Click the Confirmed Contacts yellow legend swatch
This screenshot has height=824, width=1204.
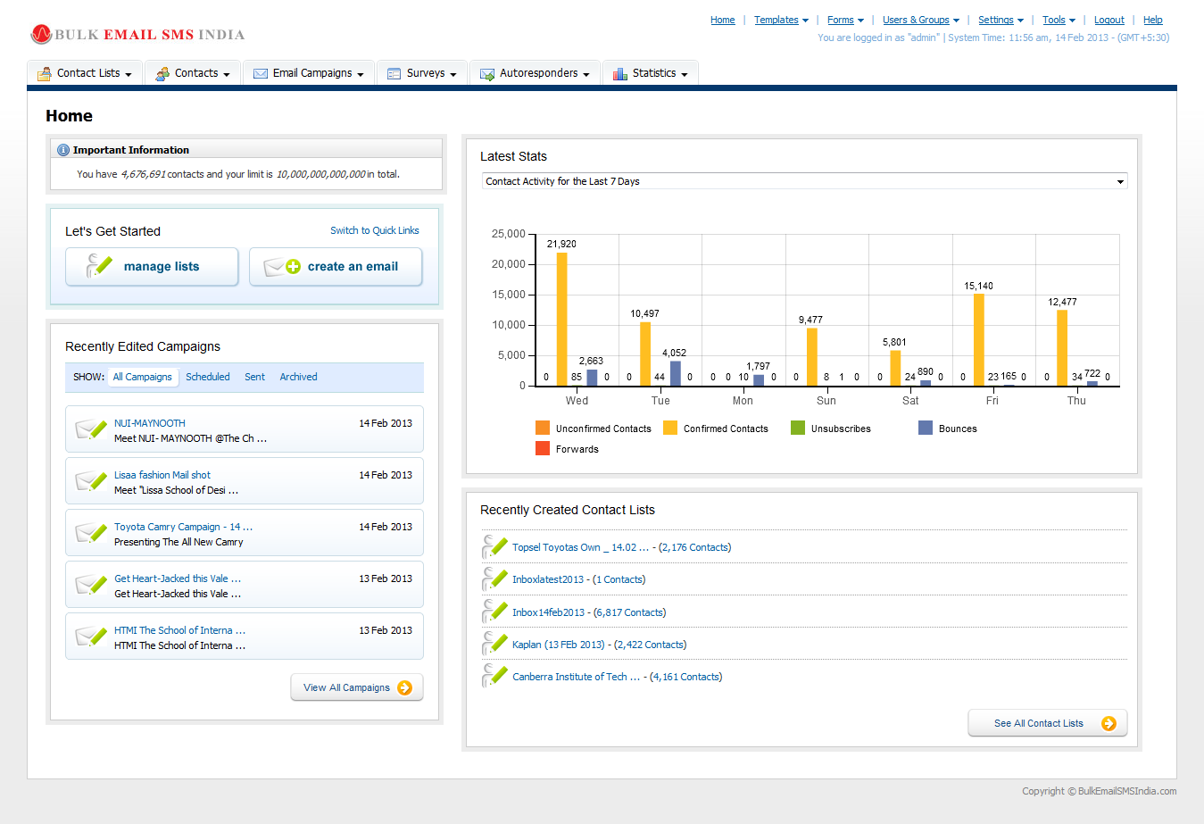(x=670, y=429)
